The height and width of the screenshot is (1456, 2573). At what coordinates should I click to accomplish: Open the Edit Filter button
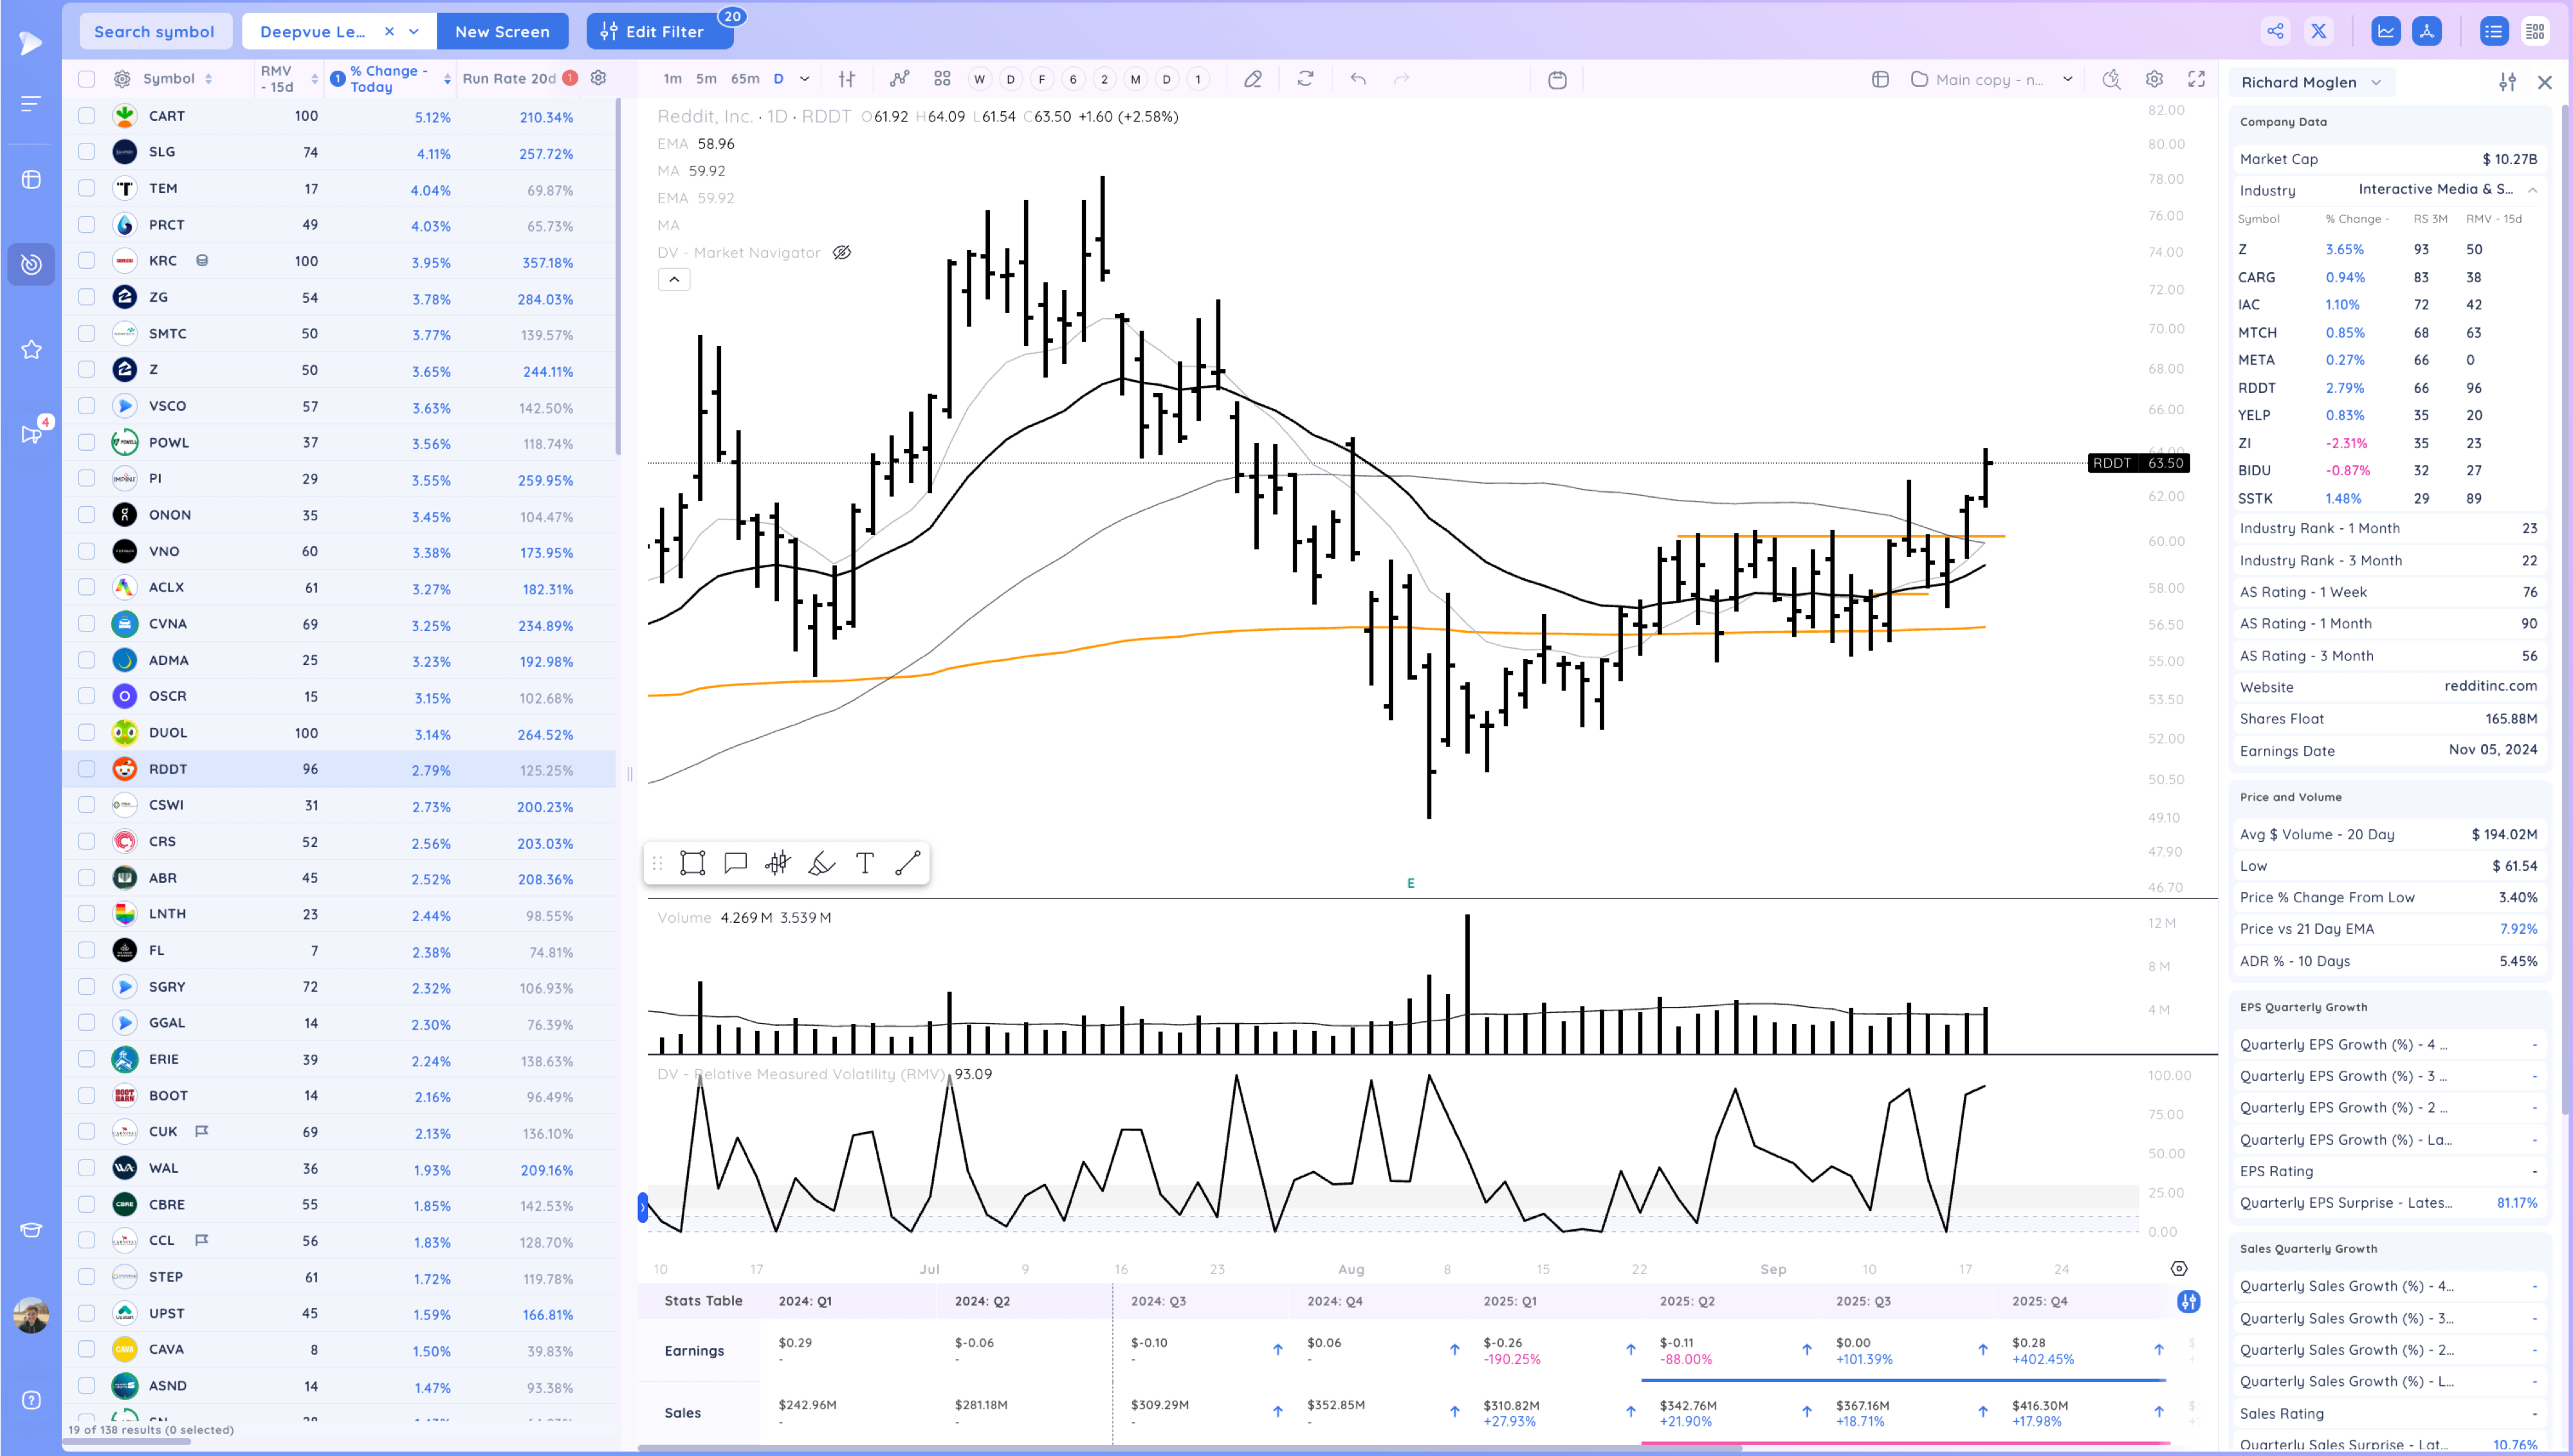click(x=660, y=31)
